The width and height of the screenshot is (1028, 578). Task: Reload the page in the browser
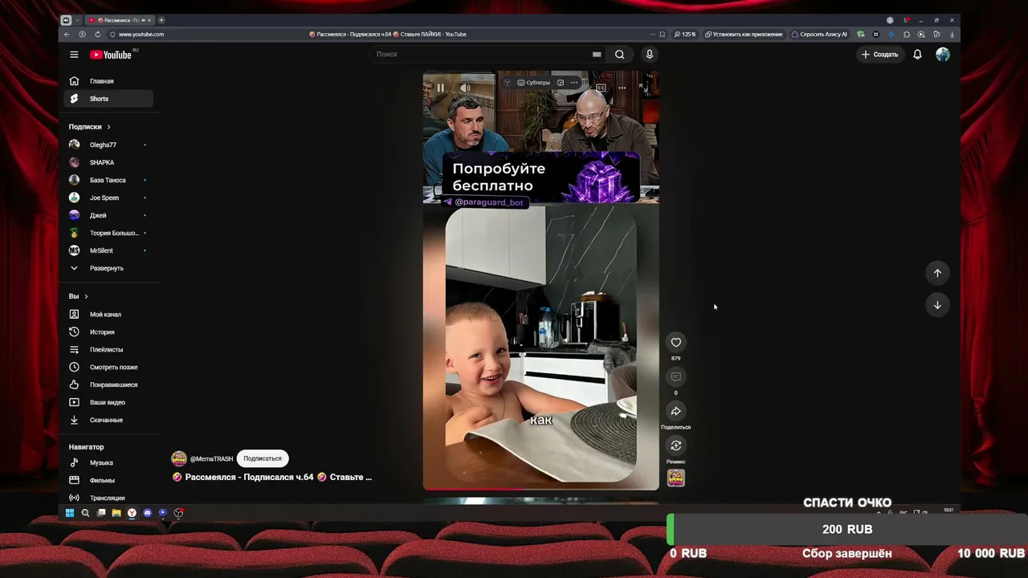[x=97, y=35]
